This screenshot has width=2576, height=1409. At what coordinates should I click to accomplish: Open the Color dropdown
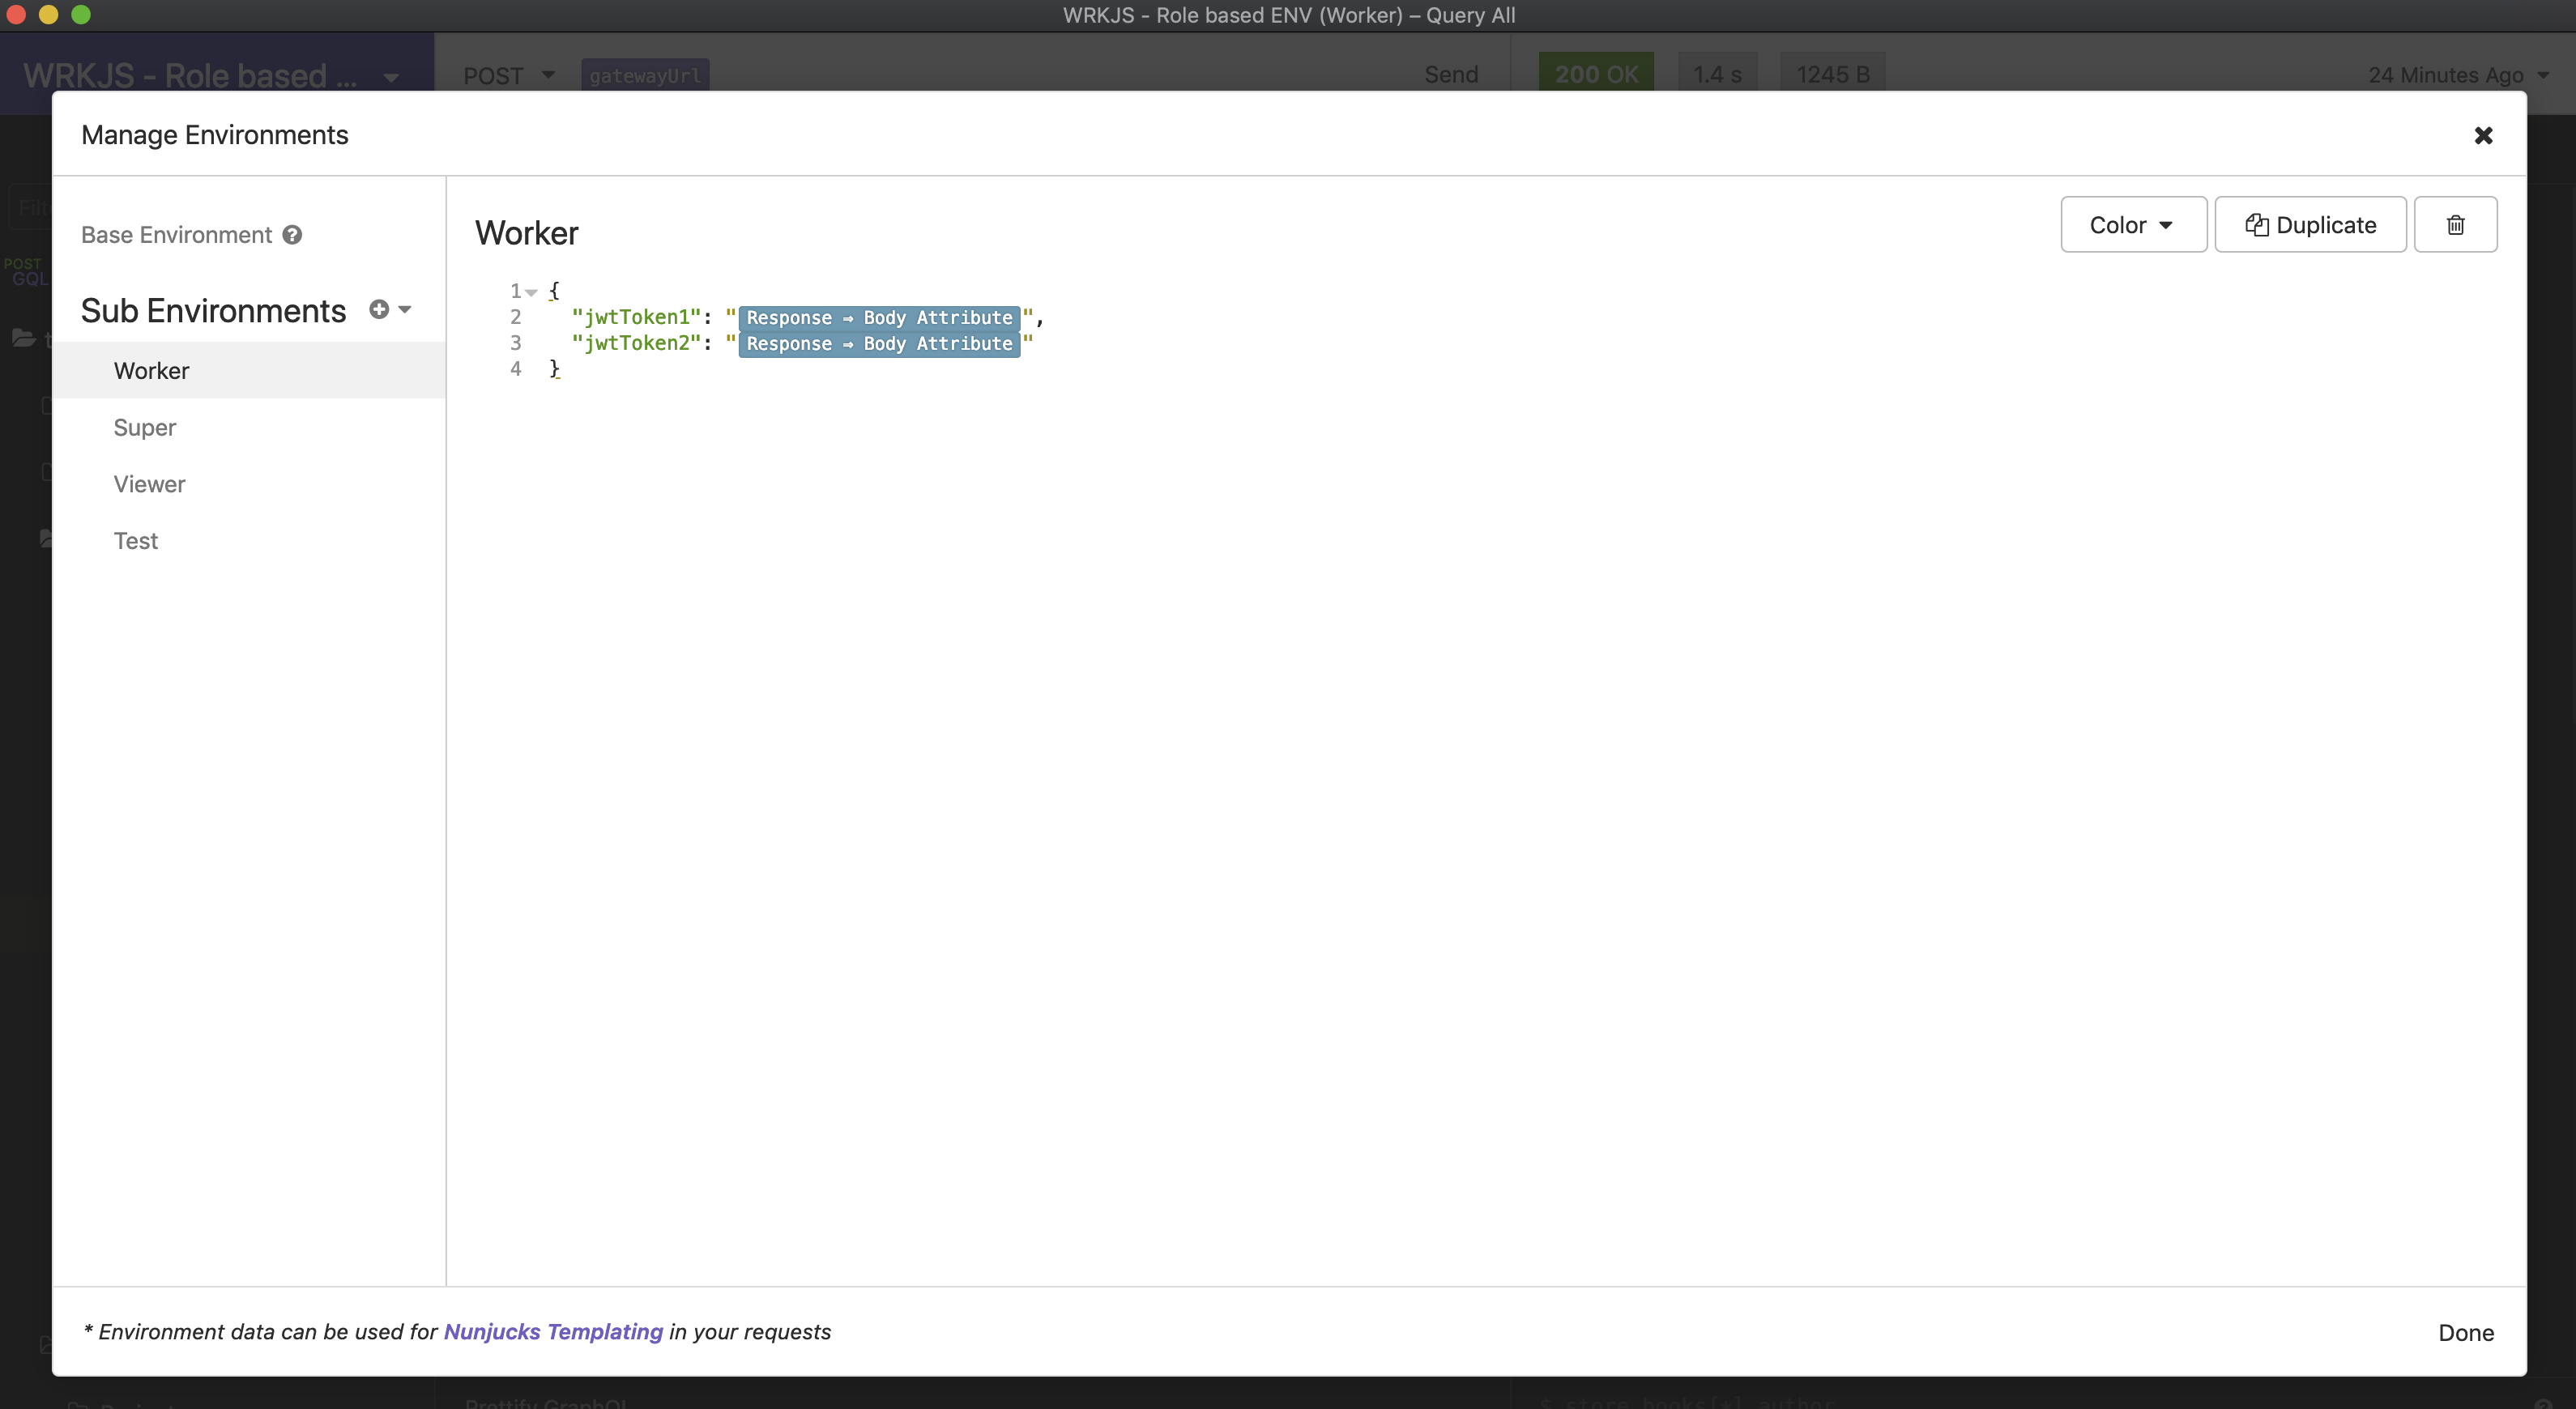click(2132, 225)
